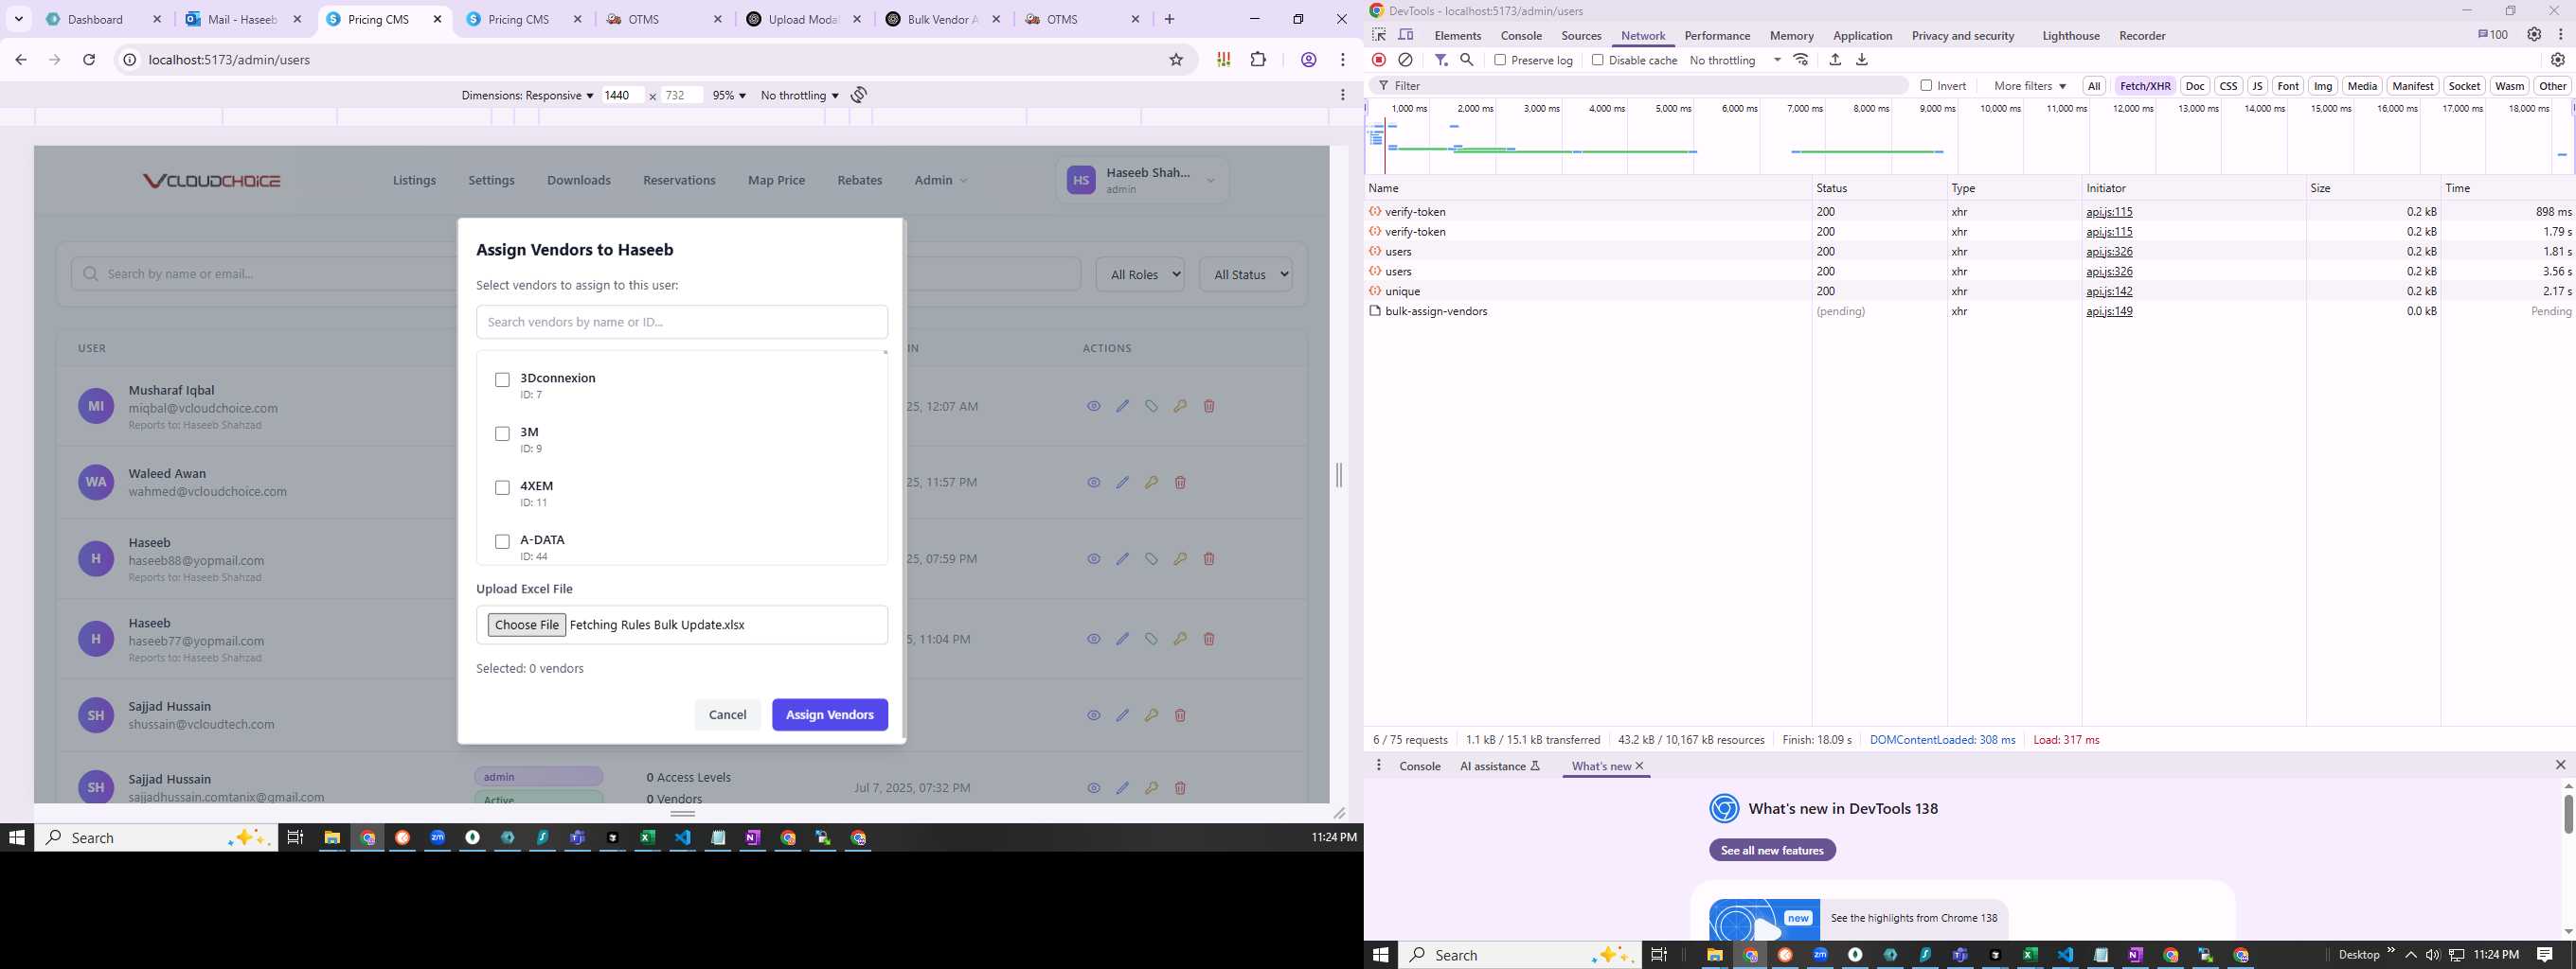Open the 95% zoom dropdown
The image size is (2576, 969).
click(729, 96)
